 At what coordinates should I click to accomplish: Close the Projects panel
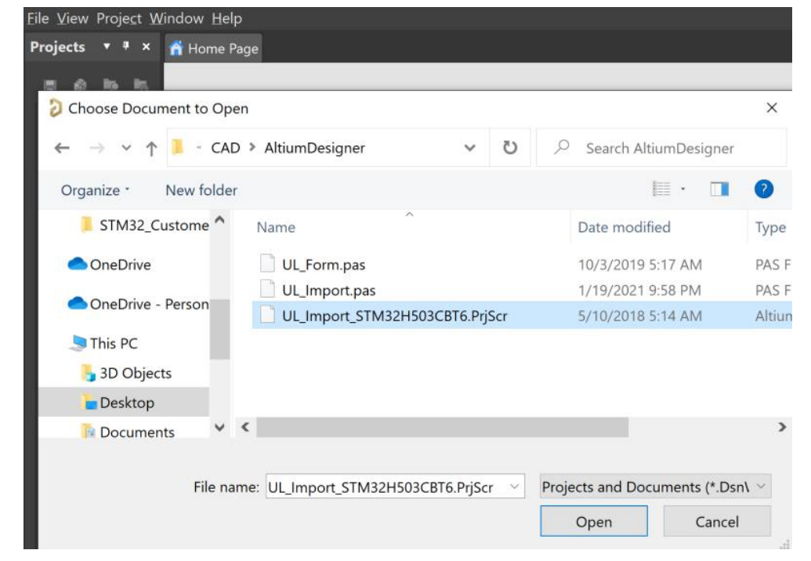click(x=147, y=46)
